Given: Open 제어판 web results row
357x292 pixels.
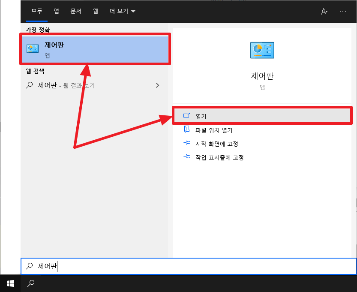Looking at the screenshot, I should click(x=94, y=85).
